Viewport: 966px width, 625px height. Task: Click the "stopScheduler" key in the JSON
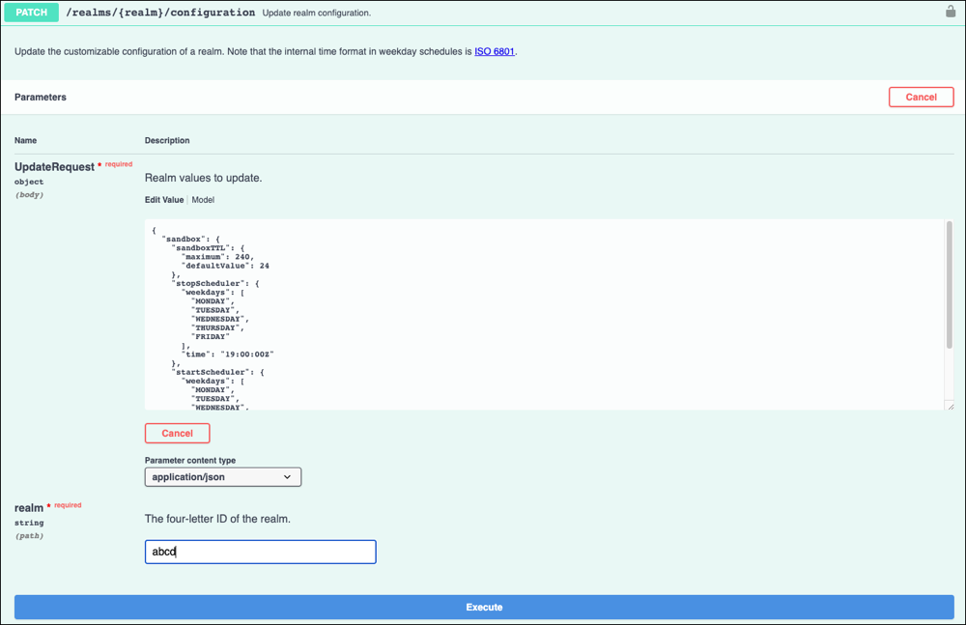[214, 283]
